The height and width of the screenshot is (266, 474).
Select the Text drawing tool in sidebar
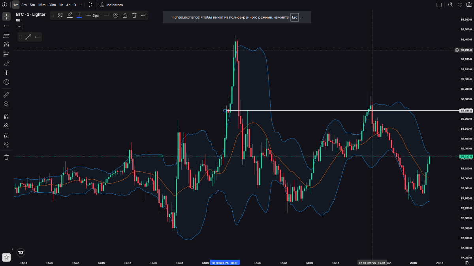pyautogui.click(x=6, y=73)
